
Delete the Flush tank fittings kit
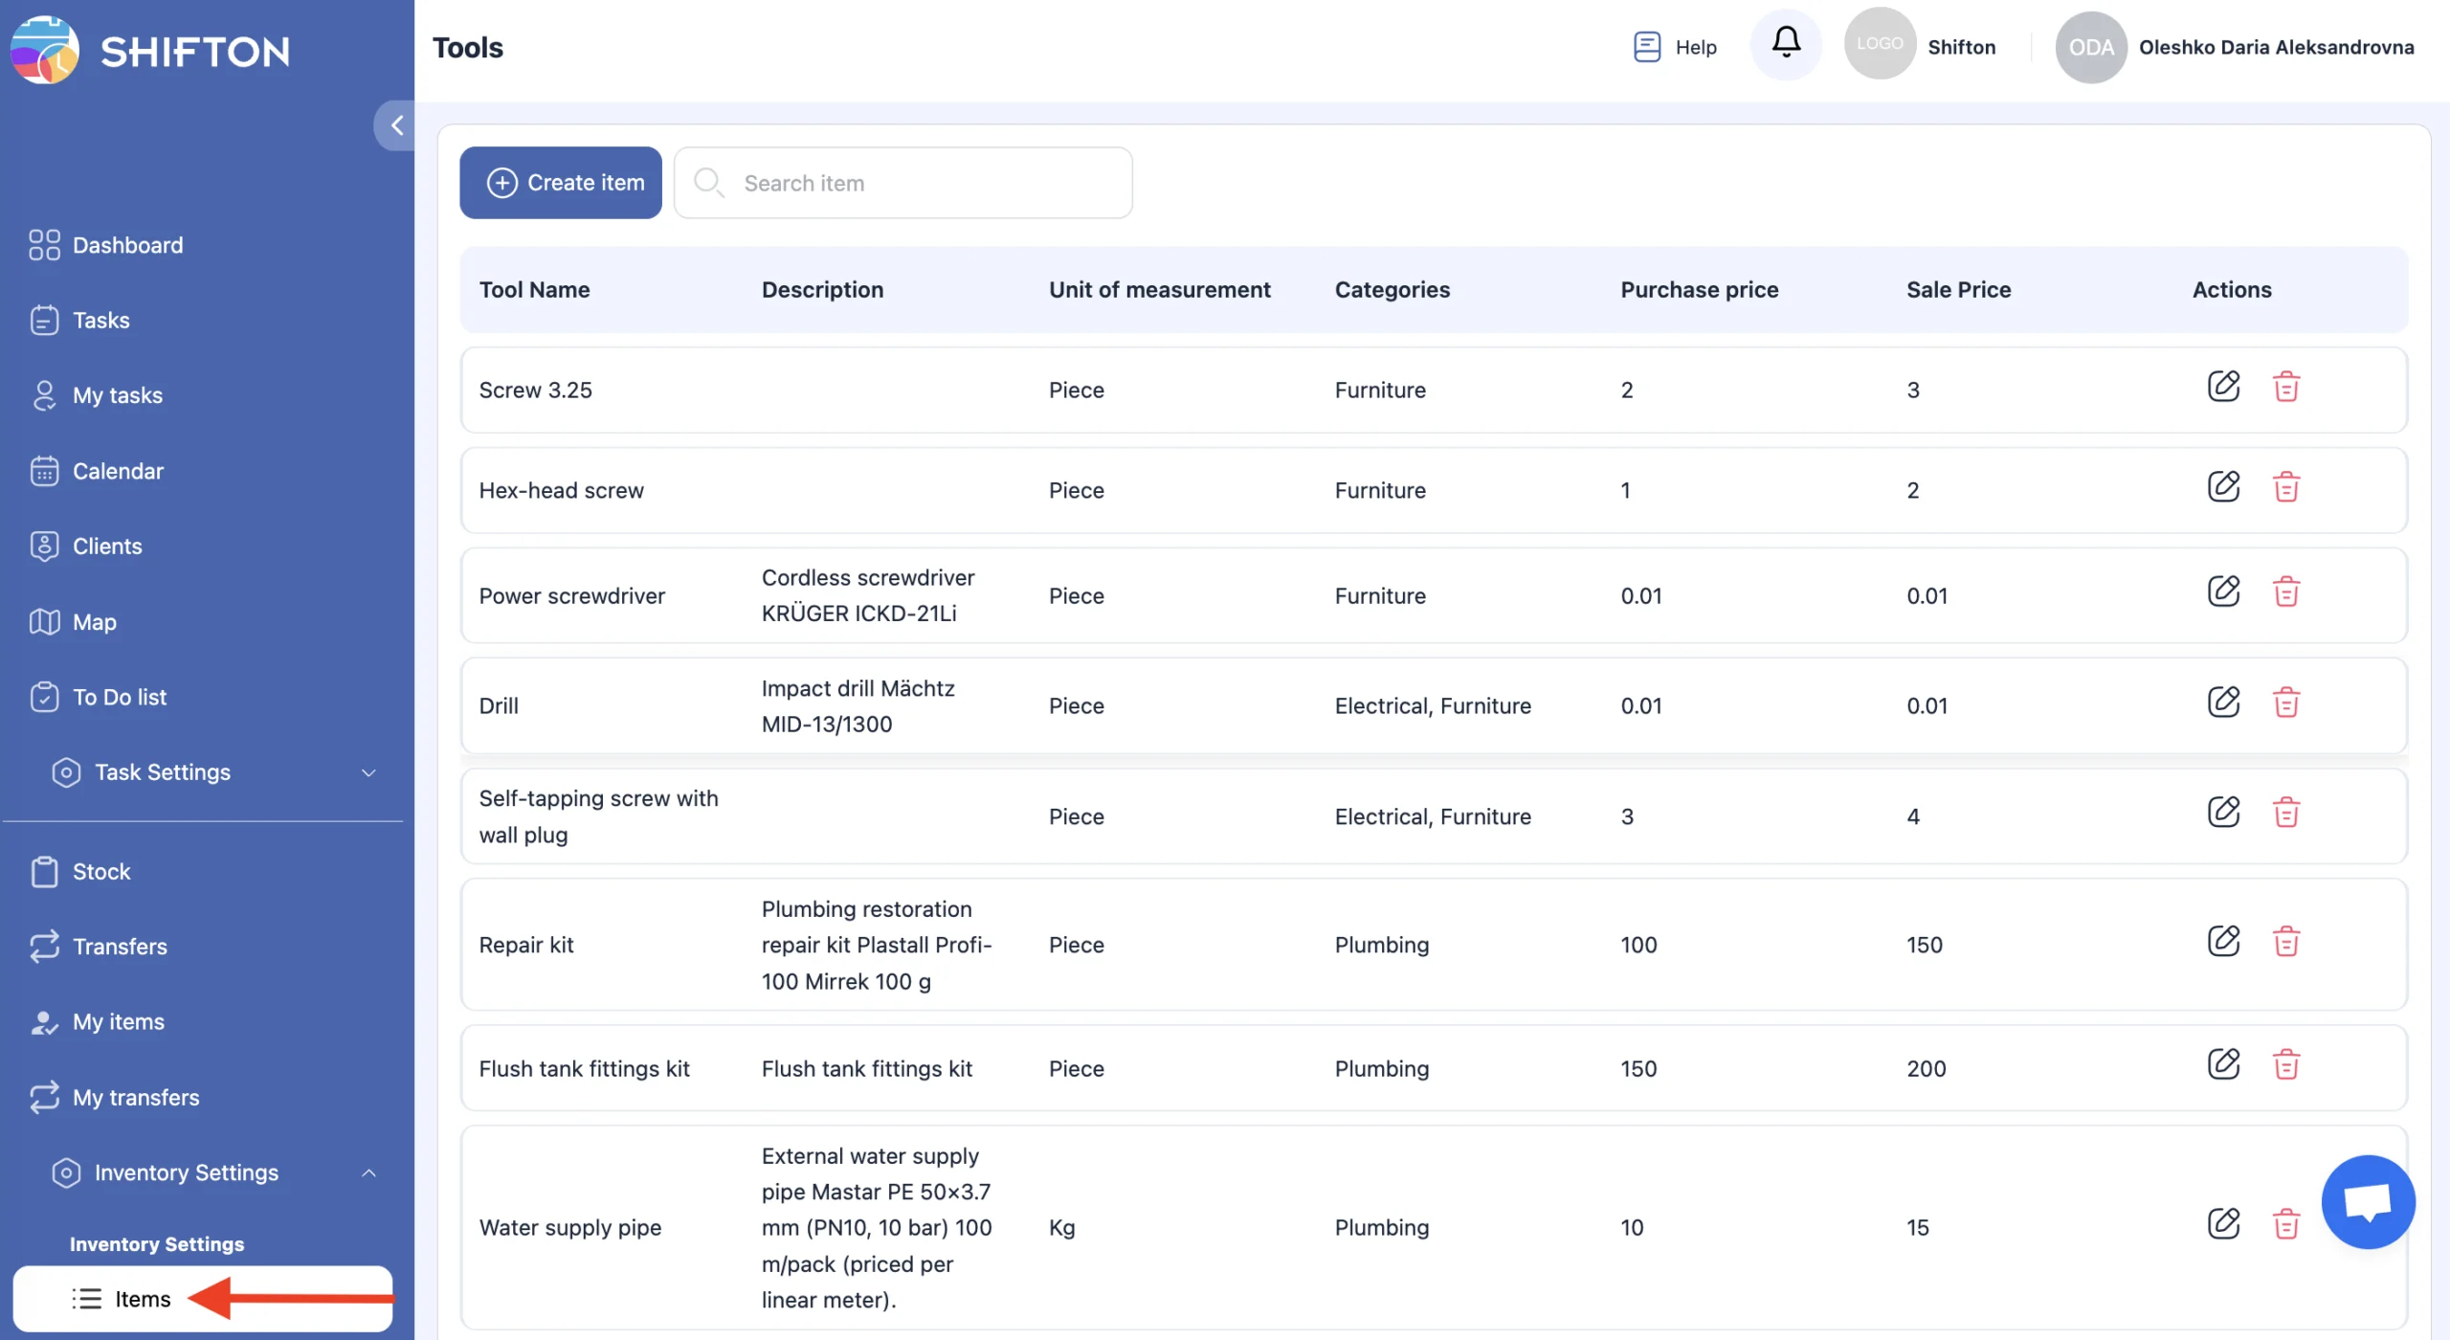(x=2286, y=1065)
